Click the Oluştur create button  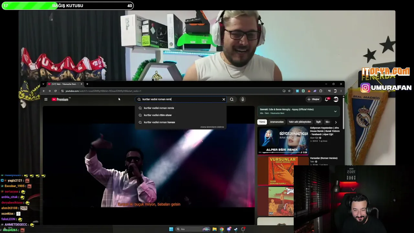313,99
